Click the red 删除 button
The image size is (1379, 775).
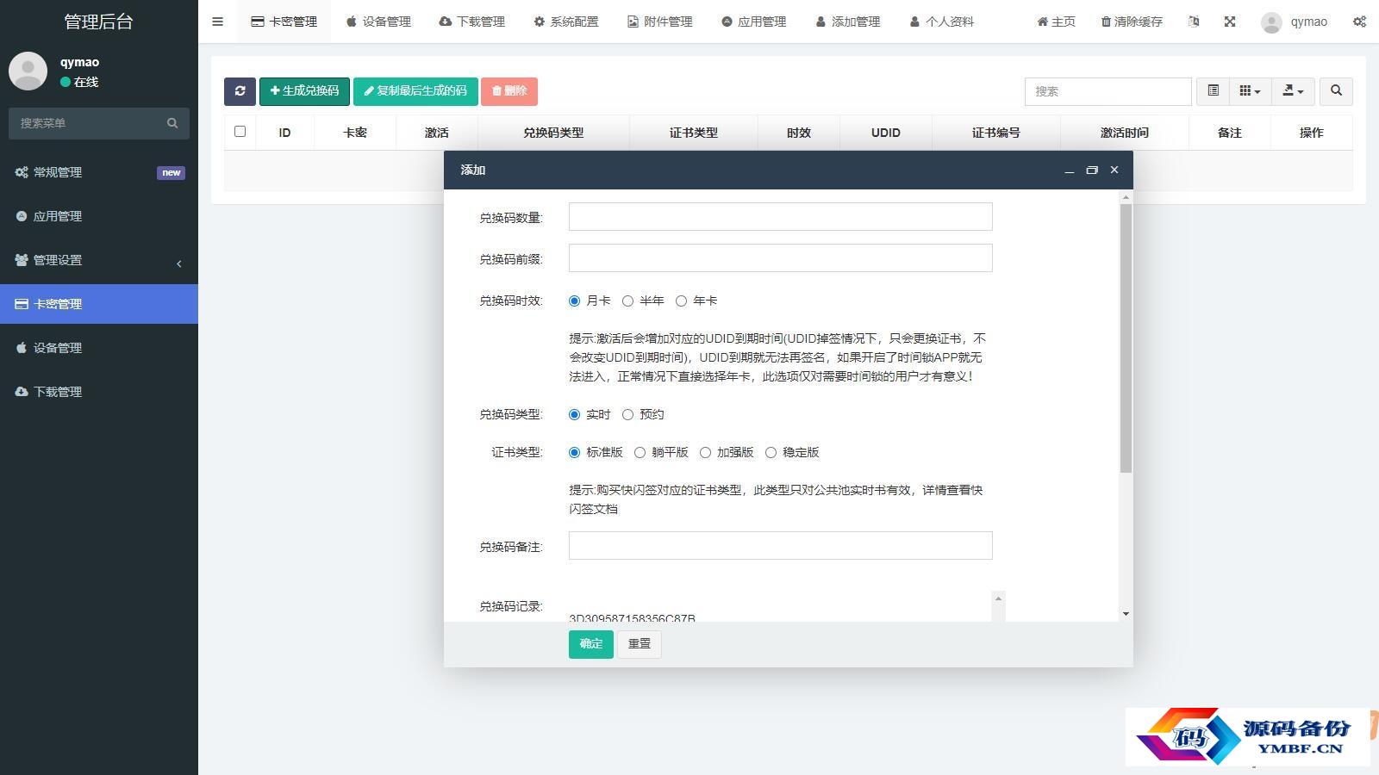(509, 91)
